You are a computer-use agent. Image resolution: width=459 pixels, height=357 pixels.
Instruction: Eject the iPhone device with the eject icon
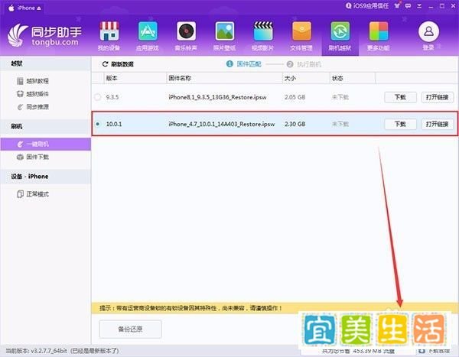coord(39,8)
